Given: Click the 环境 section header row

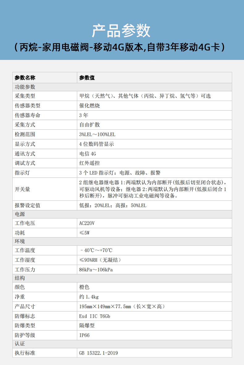Looking at the screenshot, I should (x=20, y=241).
